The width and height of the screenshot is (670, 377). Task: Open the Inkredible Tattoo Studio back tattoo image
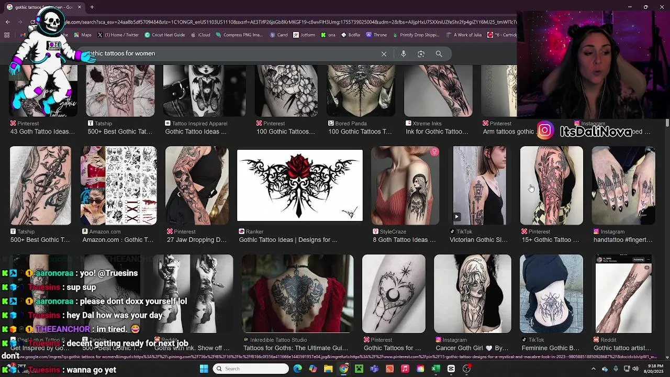(297, 293)
